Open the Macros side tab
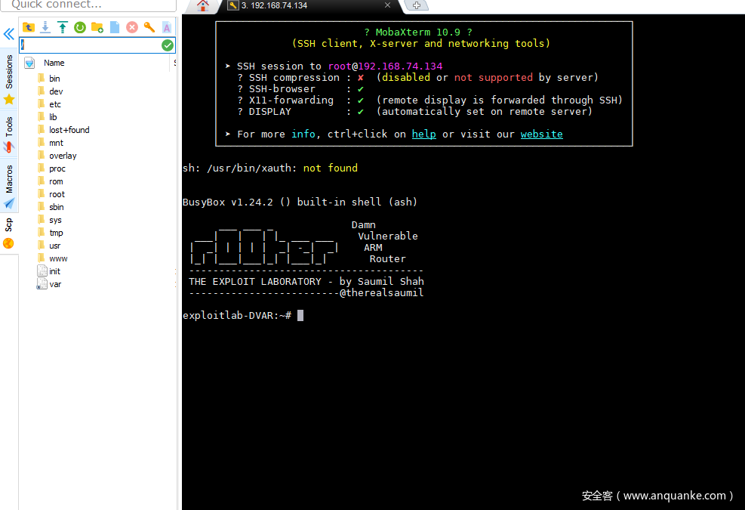Viewport: 745px width, 510px height. 9,187
